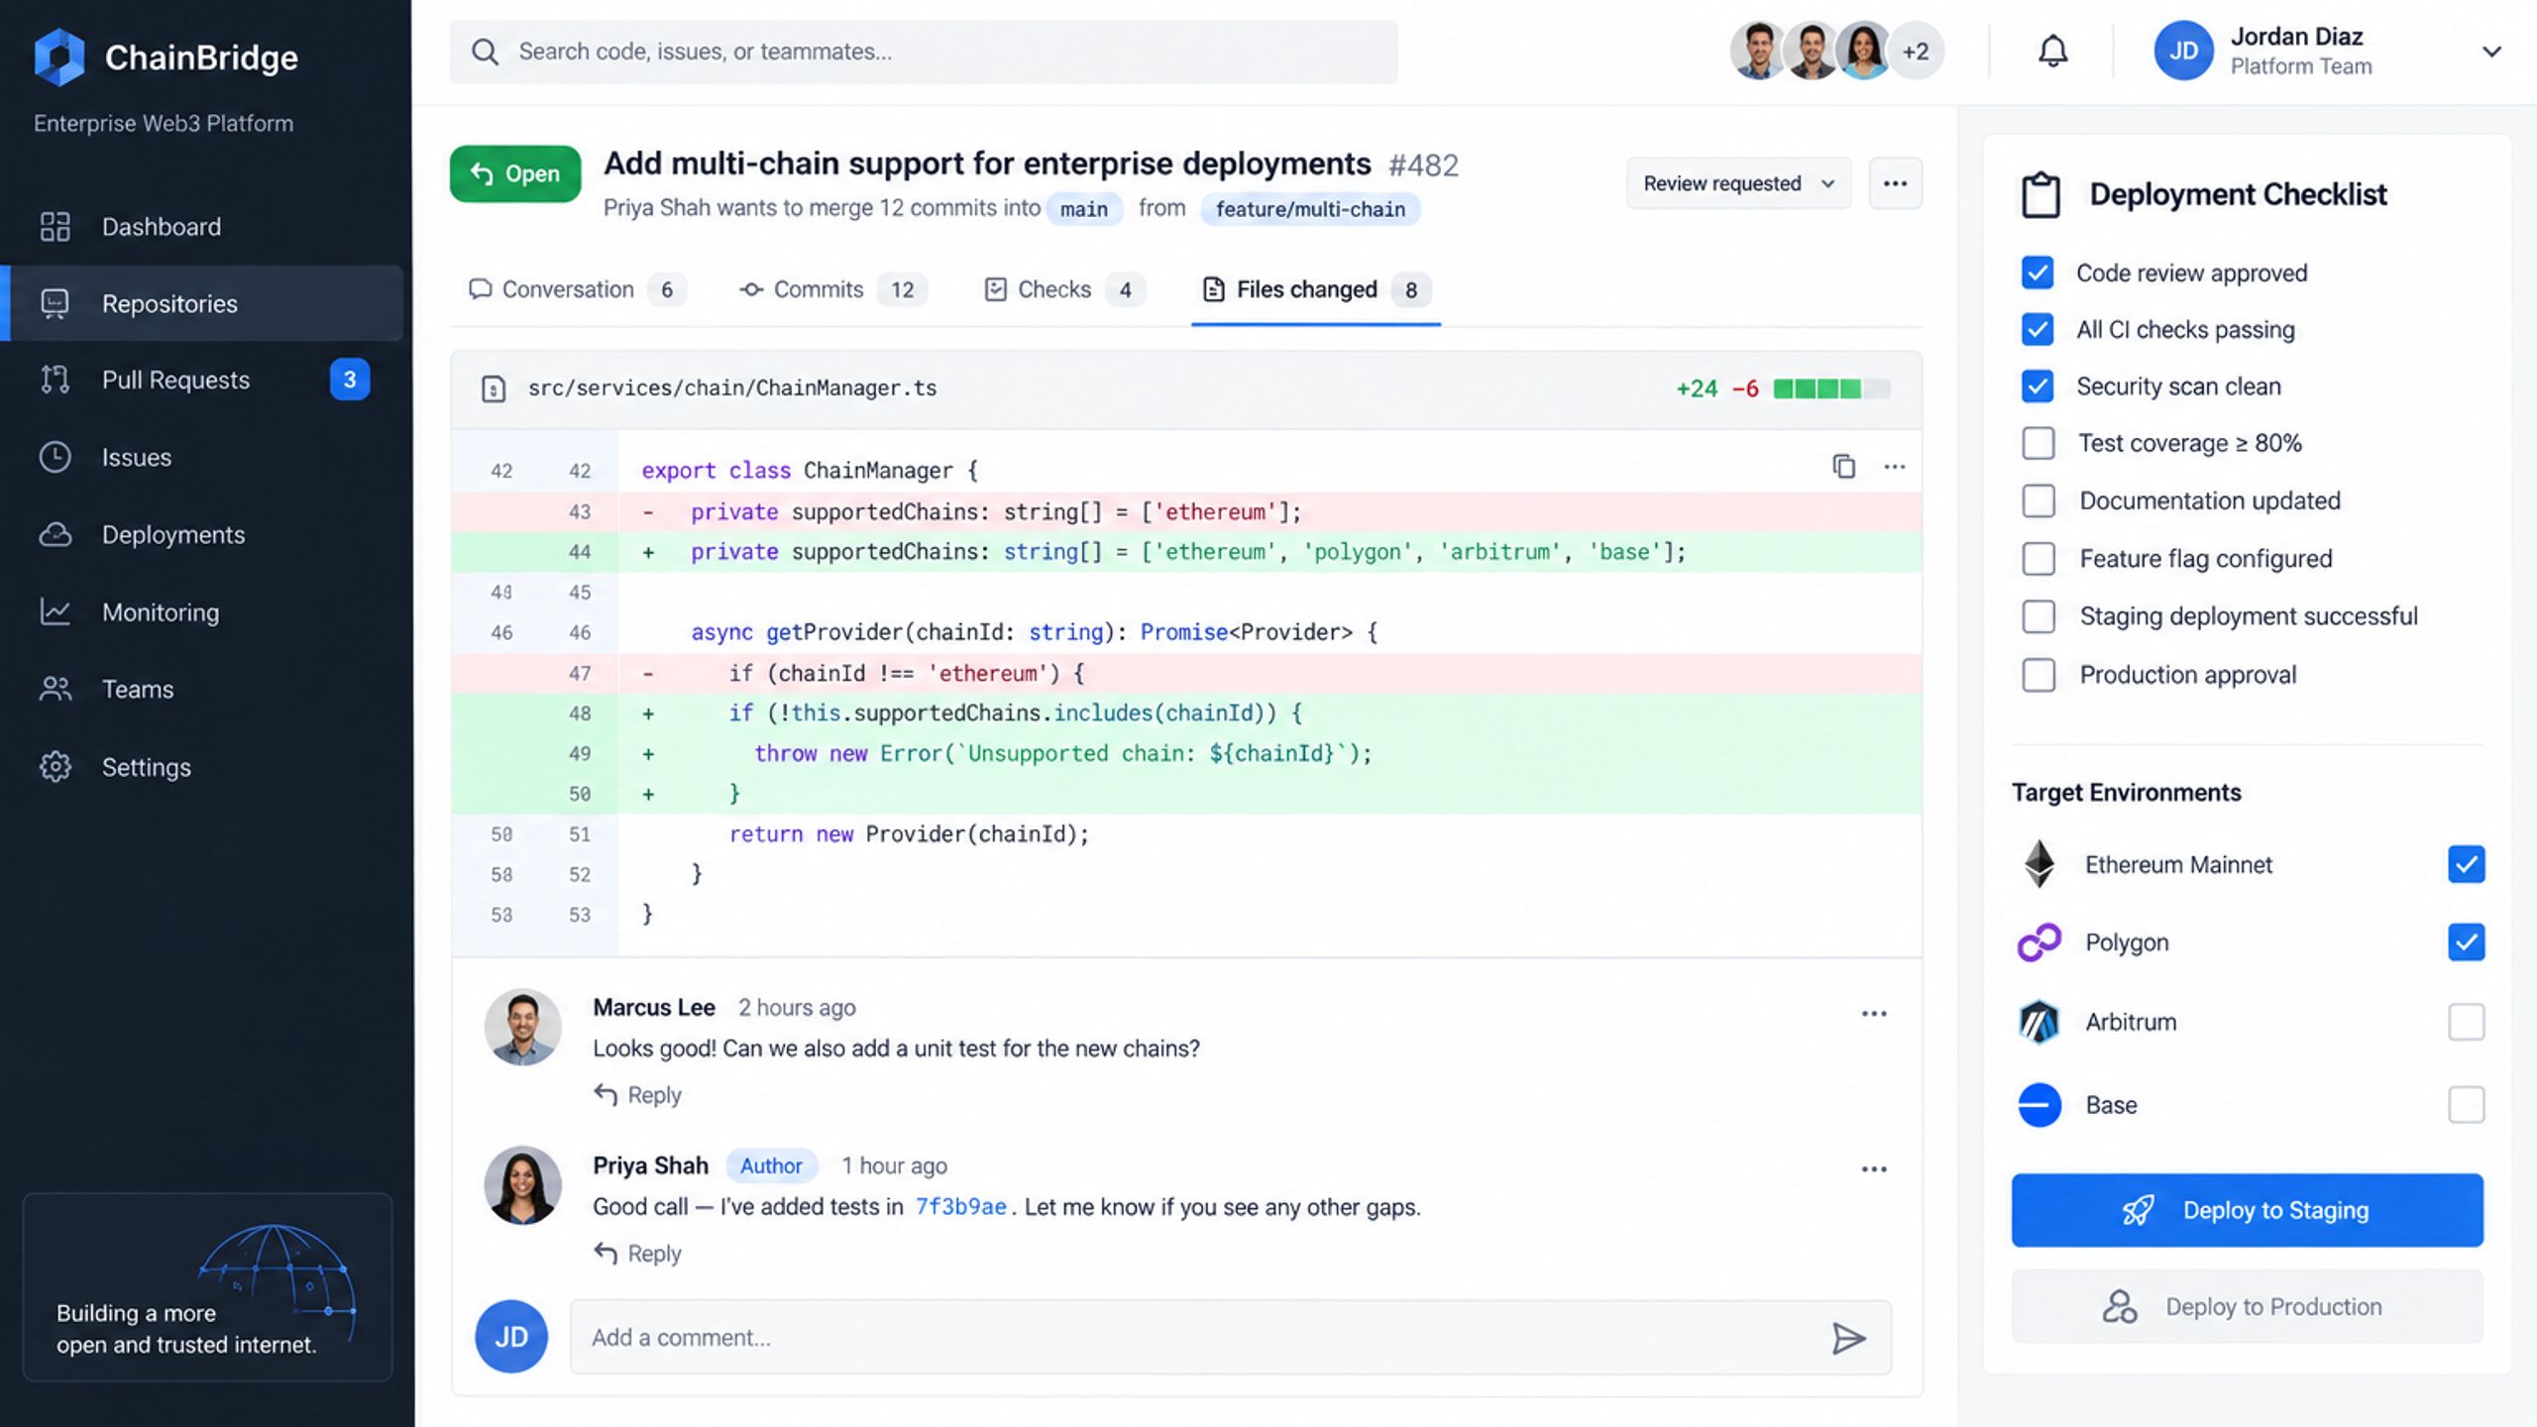Open more options on Marcus Lee's comment

tap(1874, 1014)
